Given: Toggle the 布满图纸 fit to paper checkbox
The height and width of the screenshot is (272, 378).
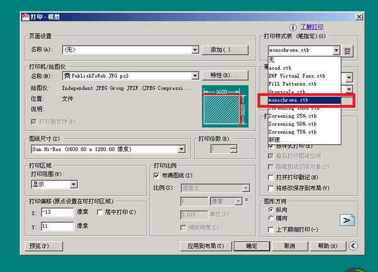Looking at the screenshot, I should click(x=157, y=175).
